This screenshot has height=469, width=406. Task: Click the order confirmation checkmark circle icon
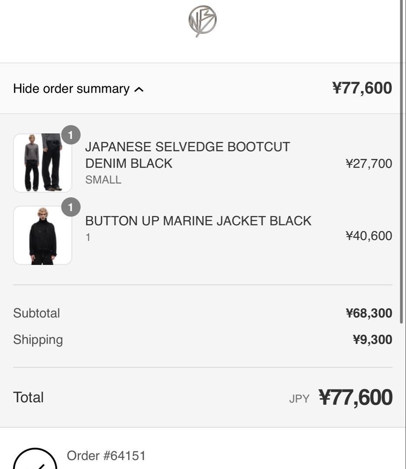pyautogui.click(x=35, y=460)
